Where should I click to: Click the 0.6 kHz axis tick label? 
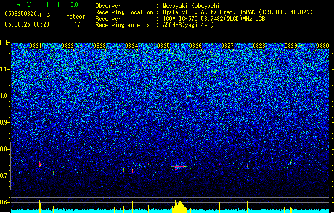(5, 202)
